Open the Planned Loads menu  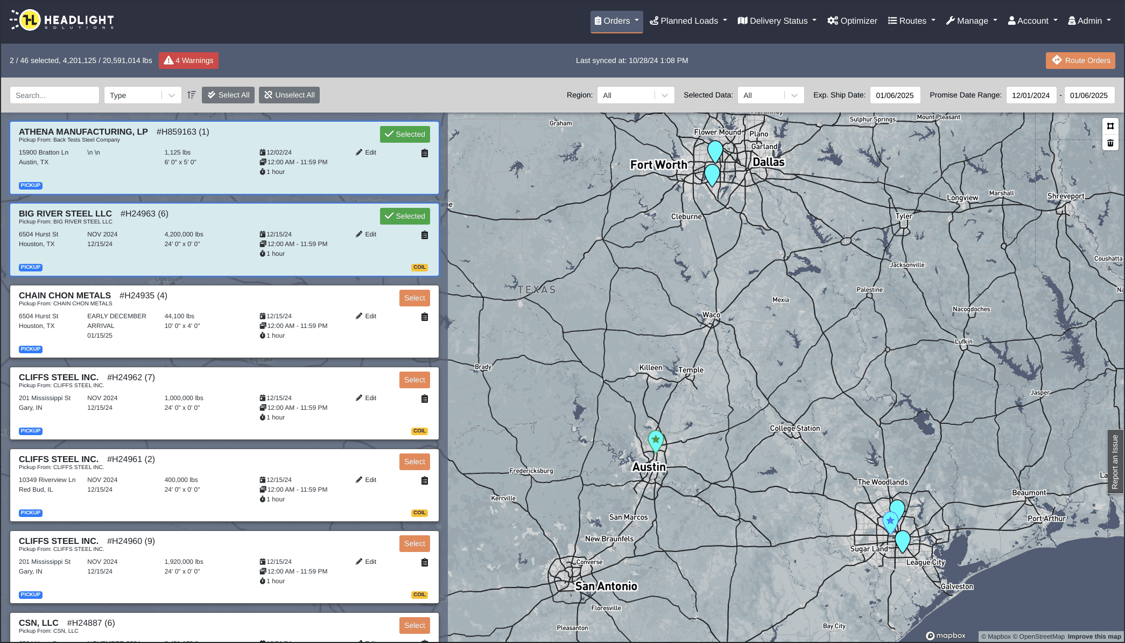tap(688, 21)
